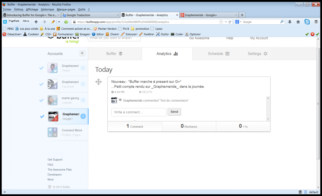This screenshot has width=322, height=196.
Task: Open the Historique menu
Action: [x=47, y=9]
